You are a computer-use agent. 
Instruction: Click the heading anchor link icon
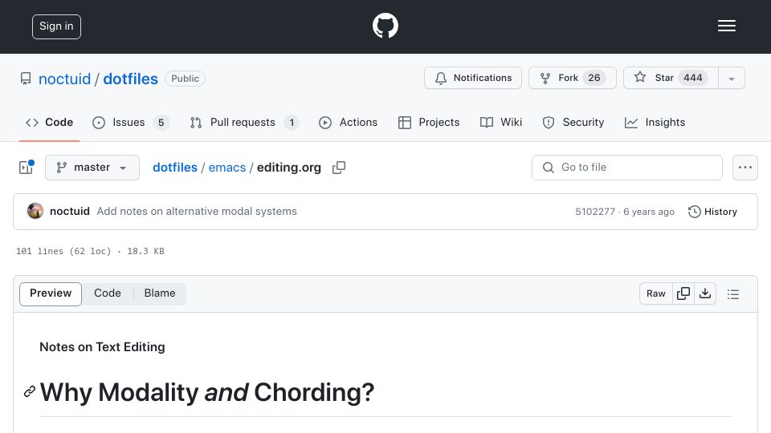click(x=30, y=392)
